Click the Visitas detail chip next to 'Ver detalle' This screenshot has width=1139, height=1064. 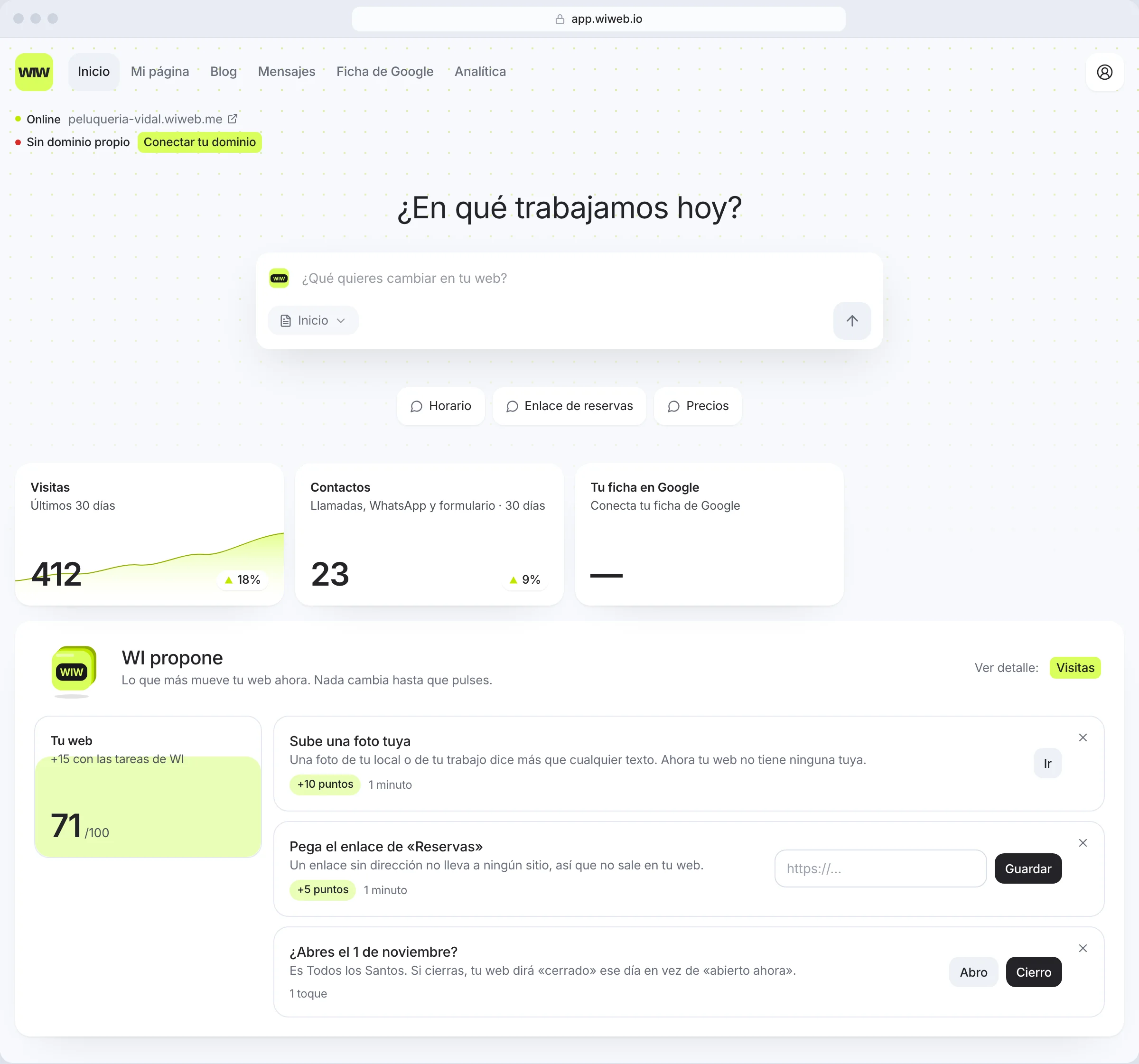pyautogui.click(x=1074, y=668)
